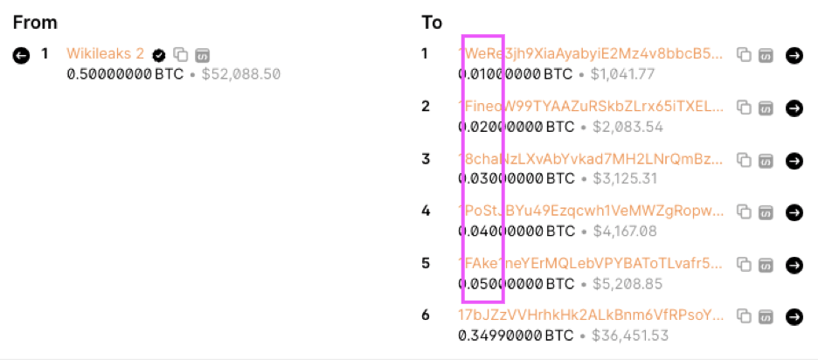Click the script icon next to Wikileaks 2
The width and height of the screenshot is (818, 360).
coord(203,54)
